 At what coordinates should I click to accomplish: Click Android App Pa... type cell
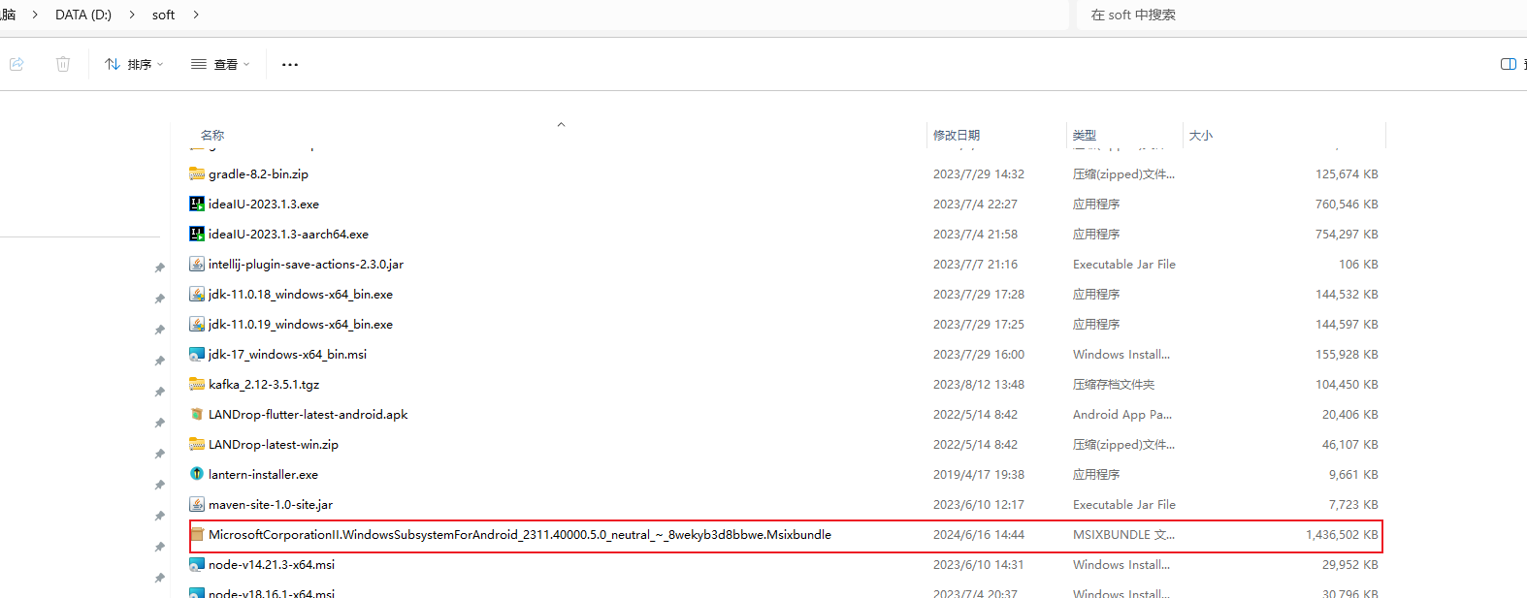pyautogui.click(x=1122, y=414)
